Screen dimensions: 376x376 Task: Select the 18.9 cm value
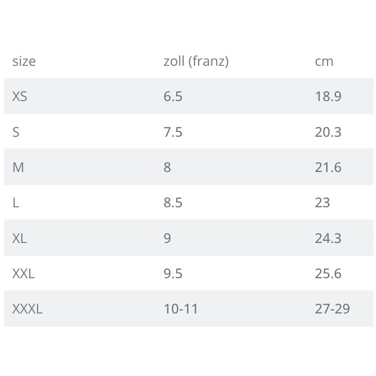328,96
